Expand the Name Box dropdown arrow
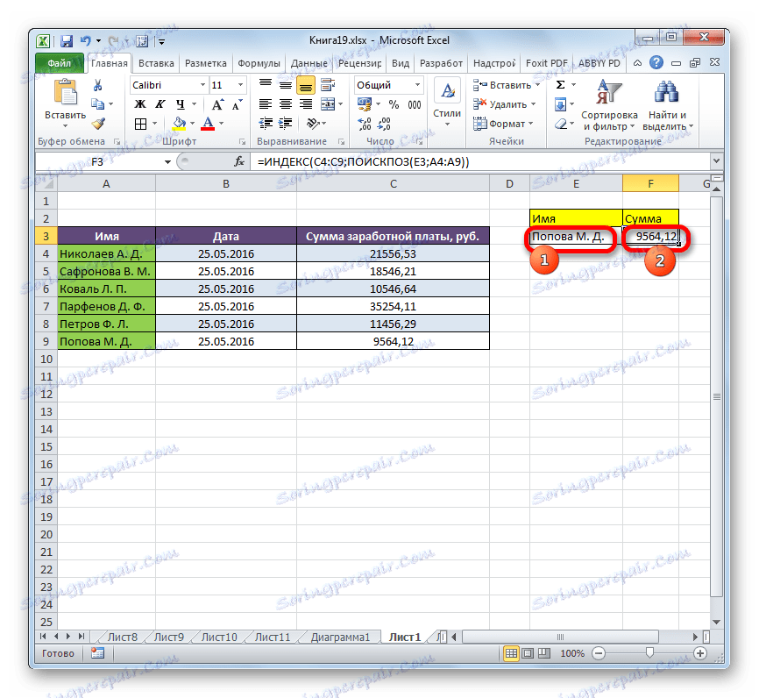 167,161
